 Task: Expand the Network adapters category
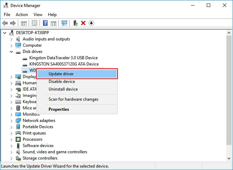coord(12,121)
